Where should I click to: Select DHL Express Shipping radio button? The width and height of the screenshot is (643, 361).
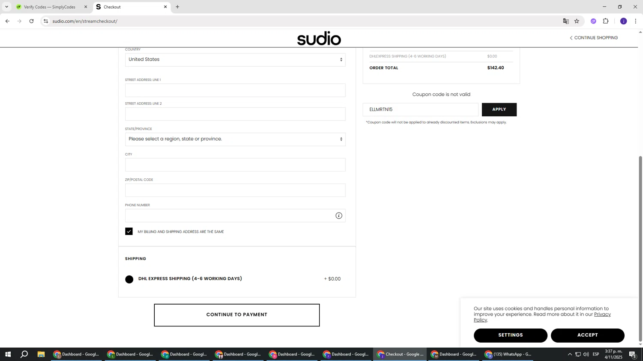pos(129,279)
